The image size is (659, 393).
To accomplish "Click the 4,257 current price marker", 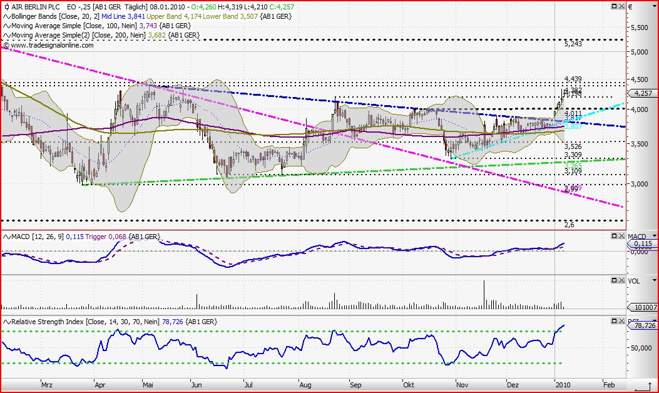I will click(643, 93).
